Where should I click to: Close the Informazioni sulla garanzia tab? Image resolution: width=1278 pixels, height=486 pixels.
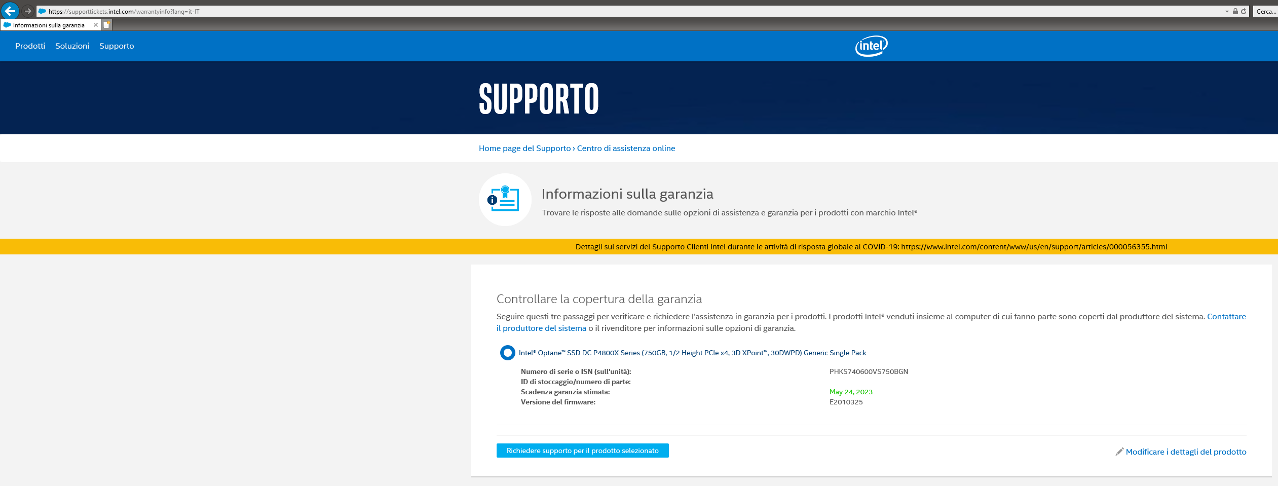coord(96,25)
